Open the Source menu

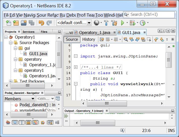coord(41,15)
